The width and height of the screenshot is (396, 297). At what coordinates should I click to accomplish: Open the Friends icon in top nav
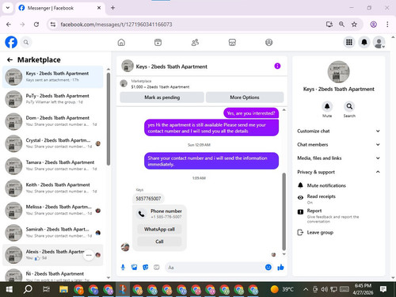[x=195, y=42]
